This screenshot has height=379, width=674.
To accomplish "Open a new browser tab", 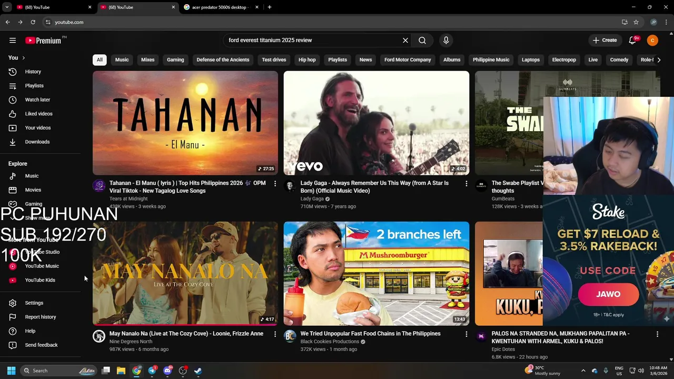I will click(270, 7).
